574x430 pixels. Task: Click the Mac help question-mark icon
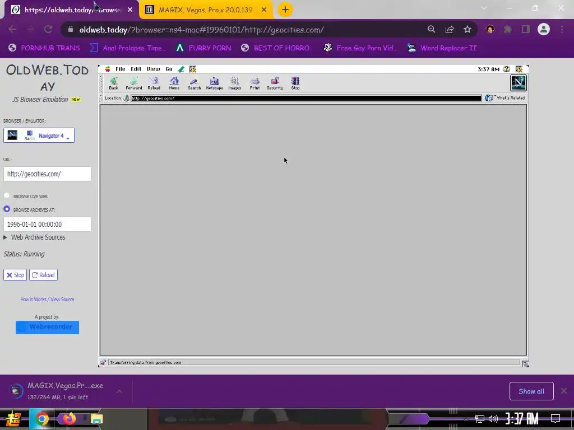tap(507, 69)
